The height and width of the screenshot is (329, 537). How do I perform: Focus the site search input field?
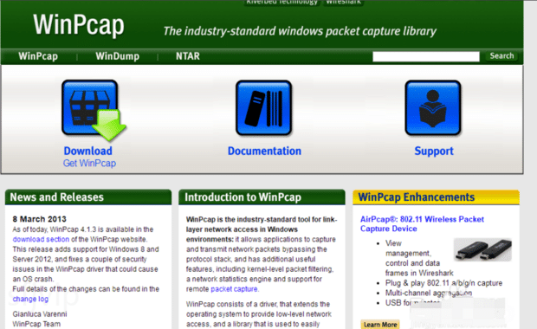pos(426,56)
